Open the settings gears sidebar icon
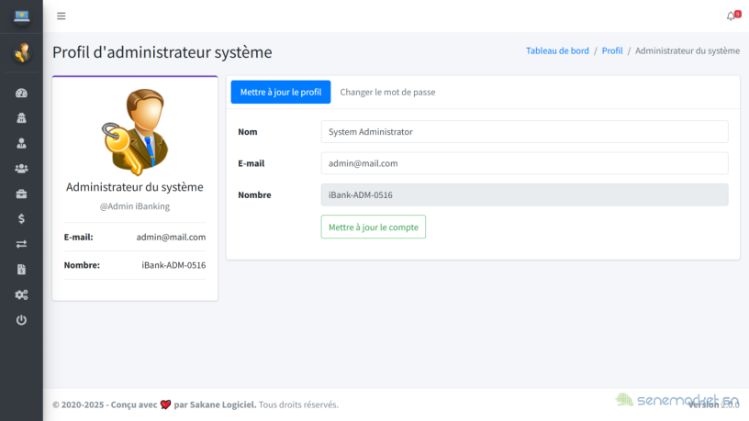 [21, 295]
